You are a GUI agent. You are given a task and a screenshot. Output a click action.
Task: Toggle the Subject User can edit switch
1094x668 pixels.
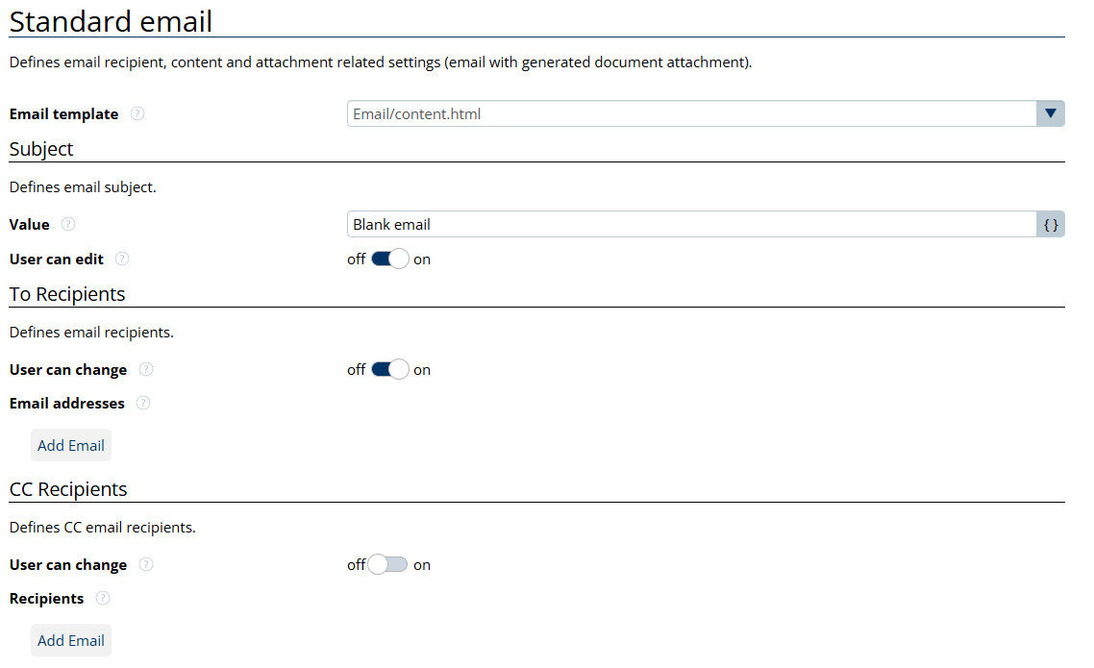click(x=390, y=260)
